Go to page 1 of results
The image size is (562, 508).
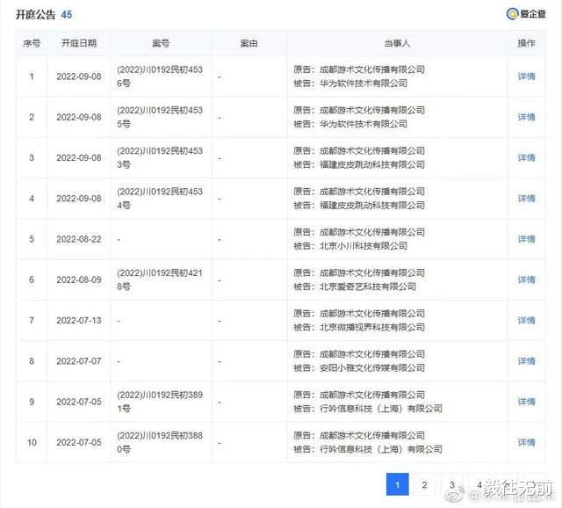[x=397, y=484]
